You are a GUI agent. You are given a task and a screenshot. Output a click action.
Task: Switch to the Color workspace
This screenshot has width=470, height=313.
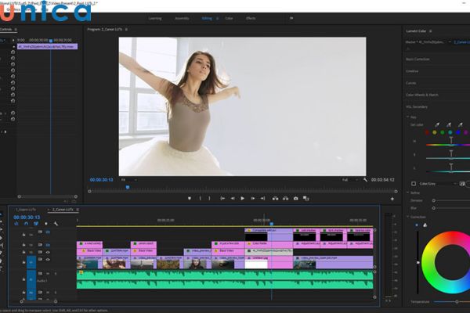click(x=229, y=18)
